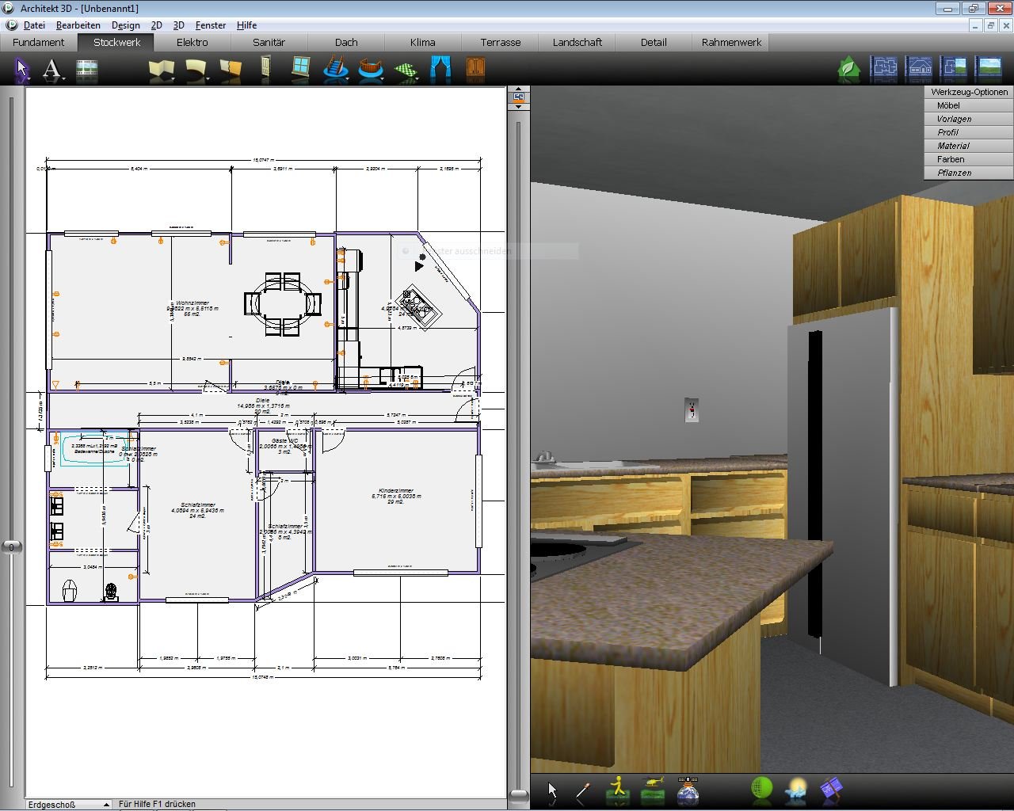Switch to the Detail tab

(654, 42)
